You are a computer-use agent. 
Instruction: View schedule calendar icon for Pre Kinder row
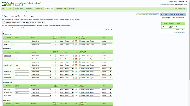tap(76, 41)
